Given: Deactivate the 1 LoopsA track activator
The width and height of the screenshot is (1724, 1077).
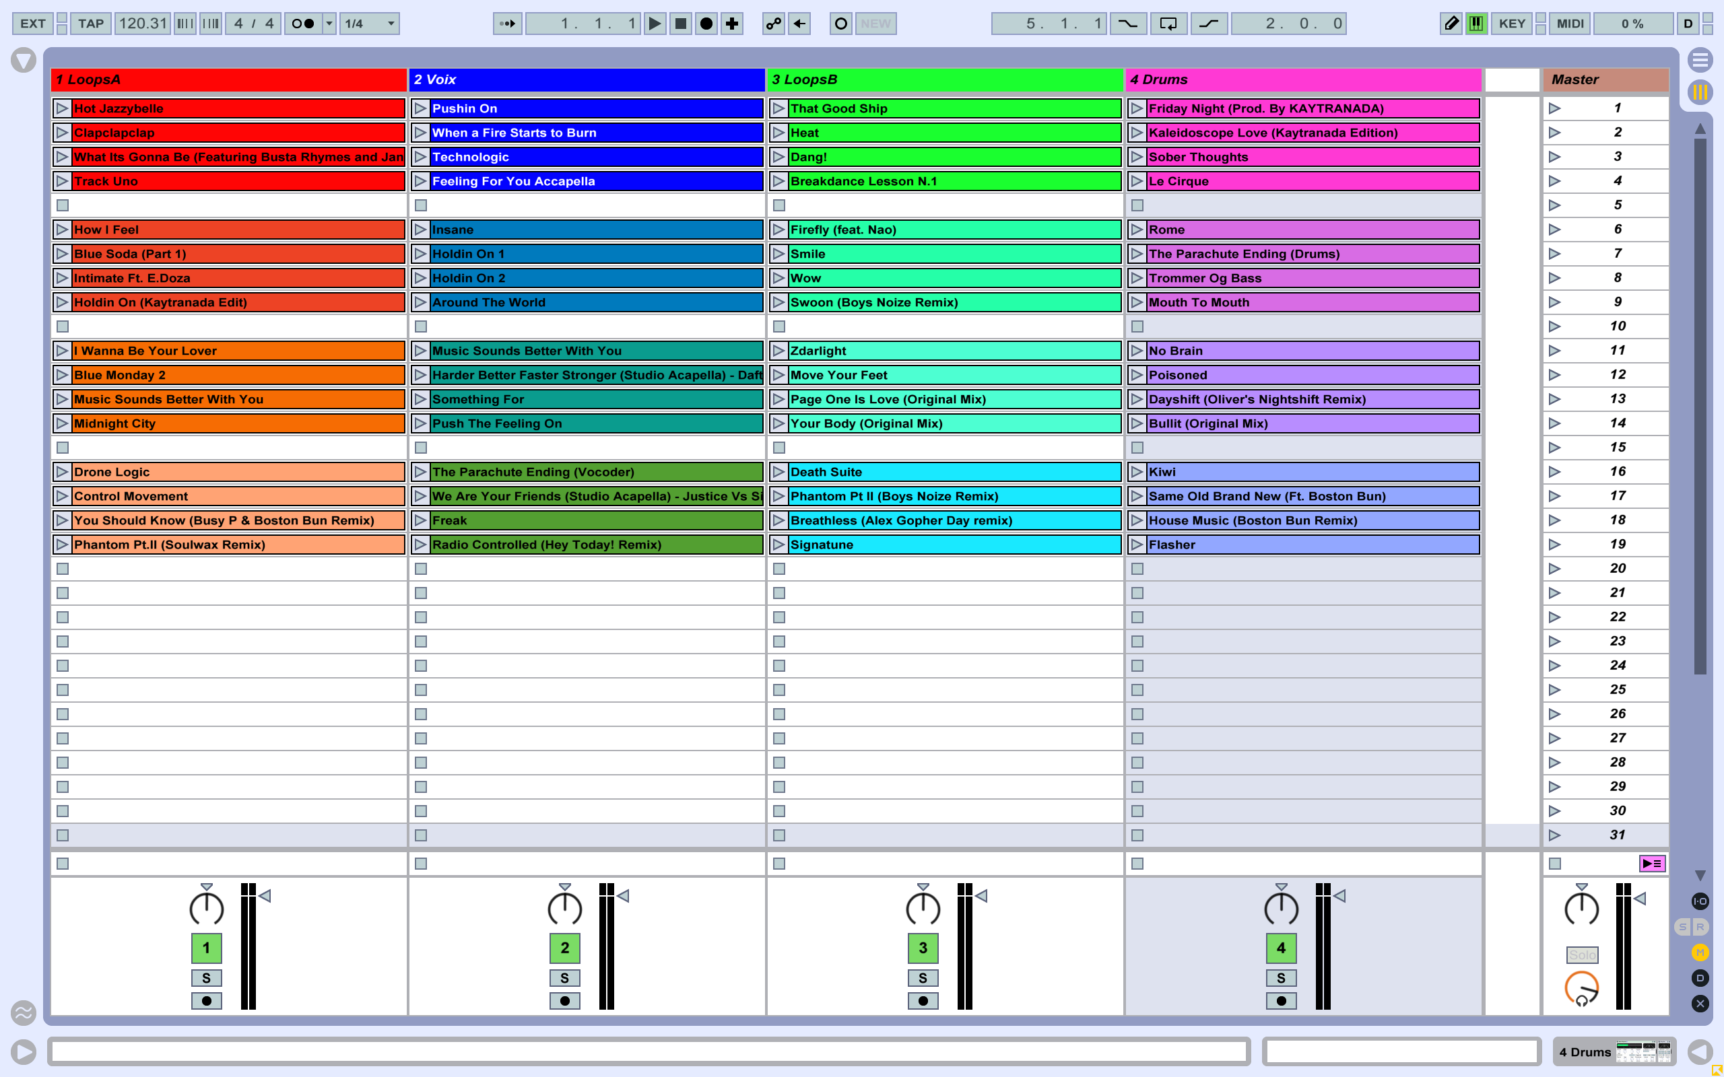Looking at the screenshot, I should 206,948.
